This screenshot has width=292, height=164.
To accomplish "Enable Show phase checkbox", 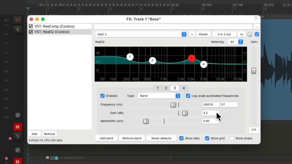I will click(231, 138).
